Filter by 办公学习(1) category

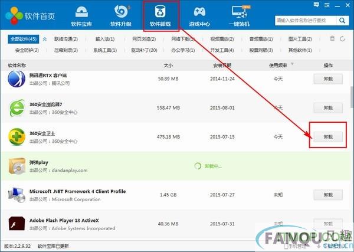point(183,50)
